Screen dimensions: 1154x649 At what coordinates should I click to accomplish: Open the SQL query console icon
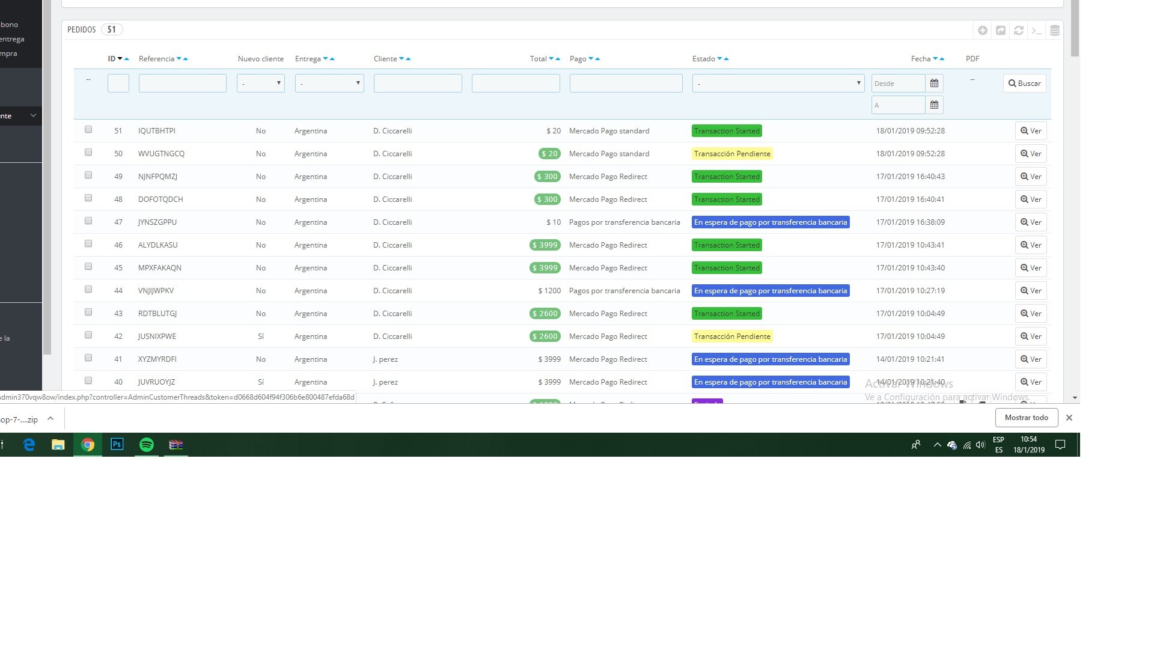click(1037, 30)
